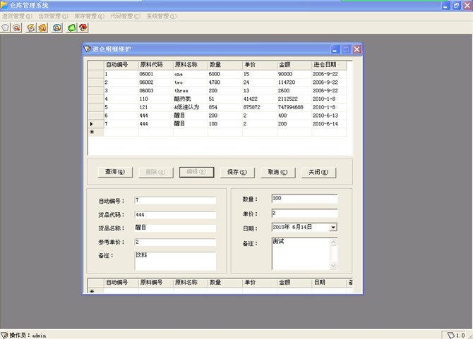Open the 代码管理 menu

click(125, 16)
